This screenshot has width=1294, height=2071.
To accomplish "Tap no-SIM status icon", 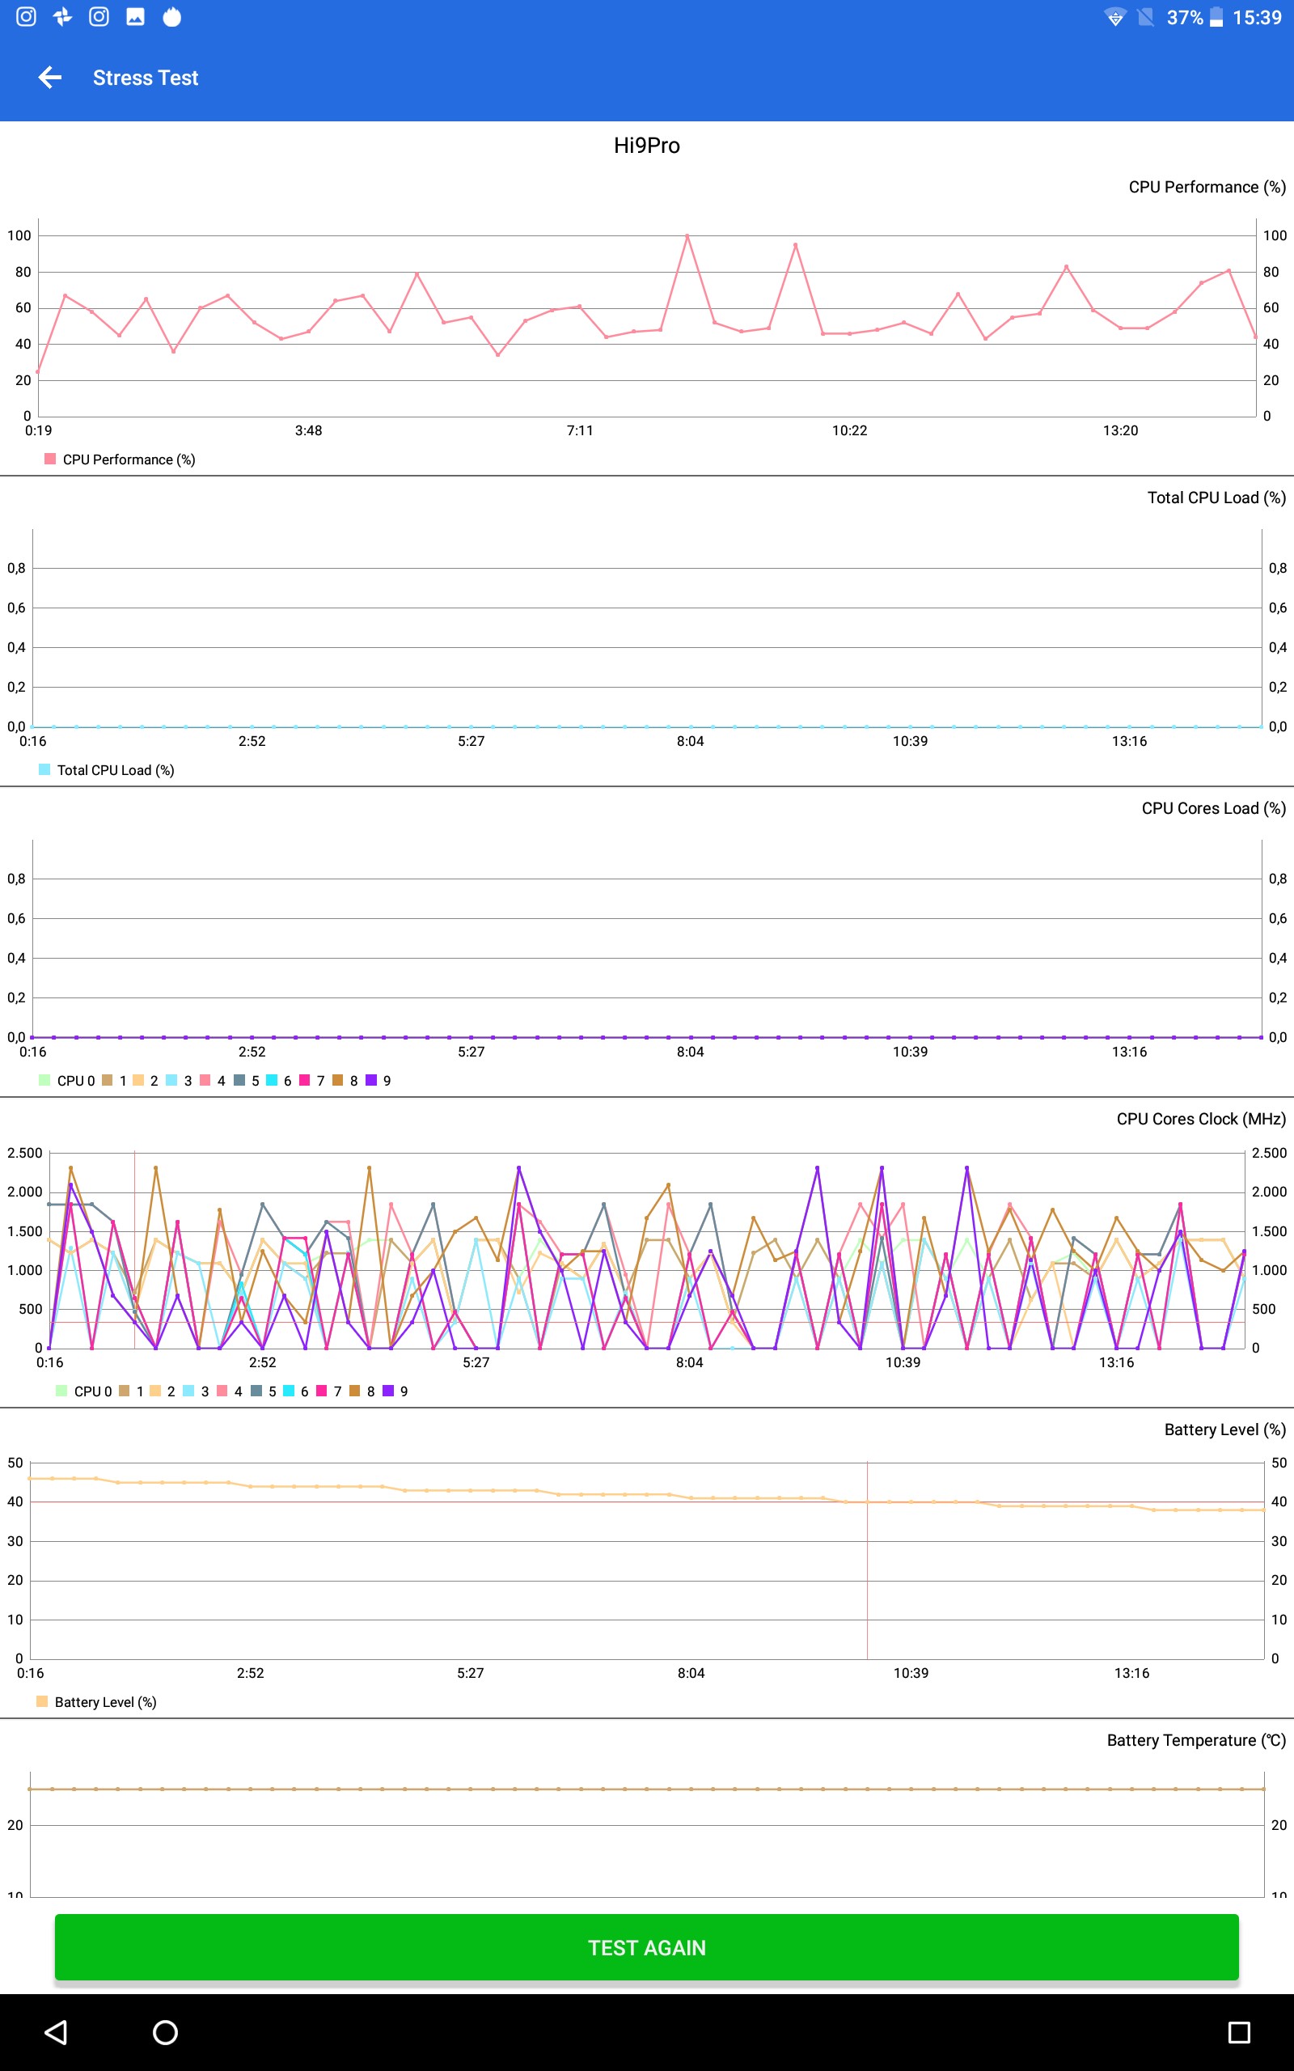I will click(x=1146, y=18).
